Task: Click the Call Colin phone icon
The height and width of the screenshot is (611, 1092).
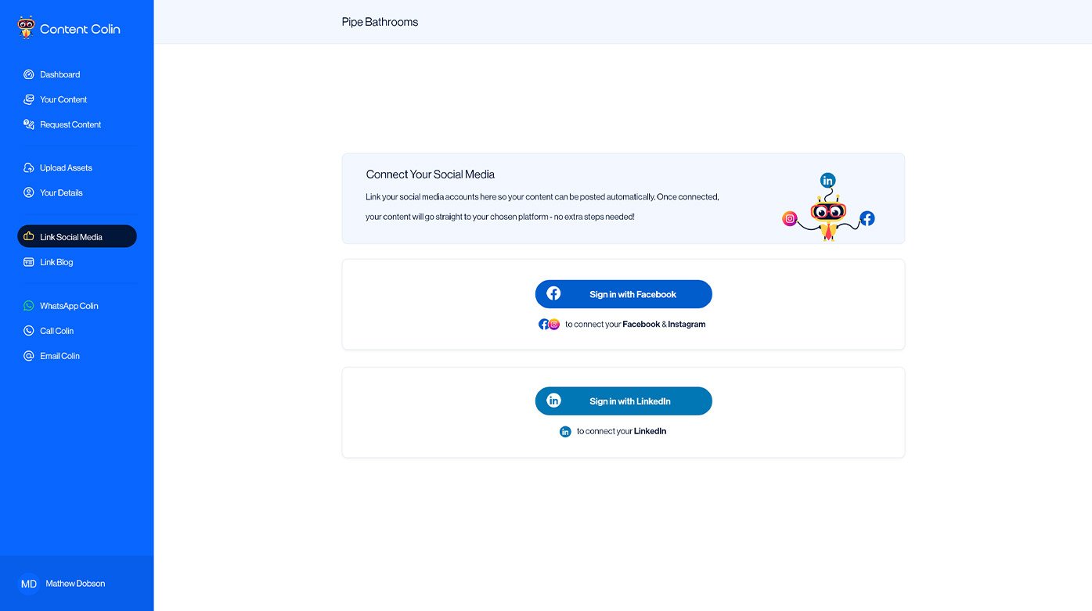Action: (x=29, y=331)
